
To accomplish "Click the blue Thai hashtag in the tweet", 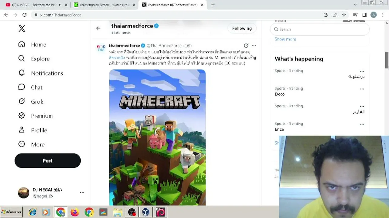I will coord(117,58).
